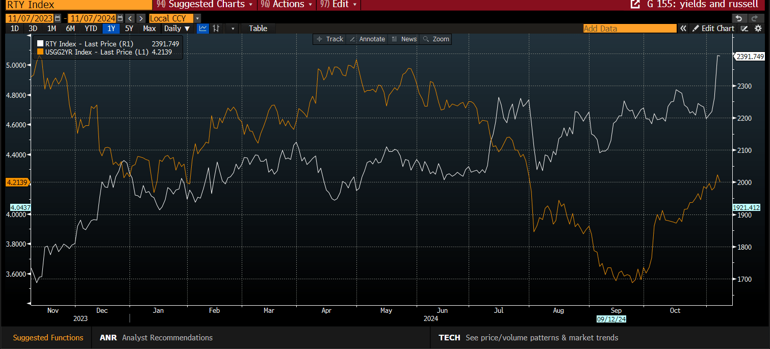
Task: Click the orange USGG2YR Index legend swatch
Action: [40, 52]
